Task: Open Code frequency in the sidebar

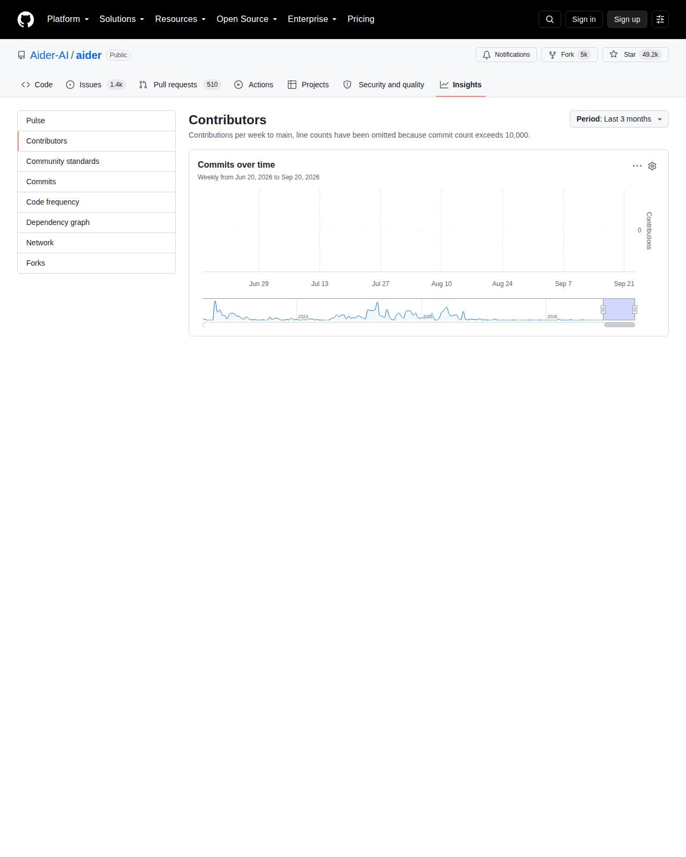Action: 96,202
